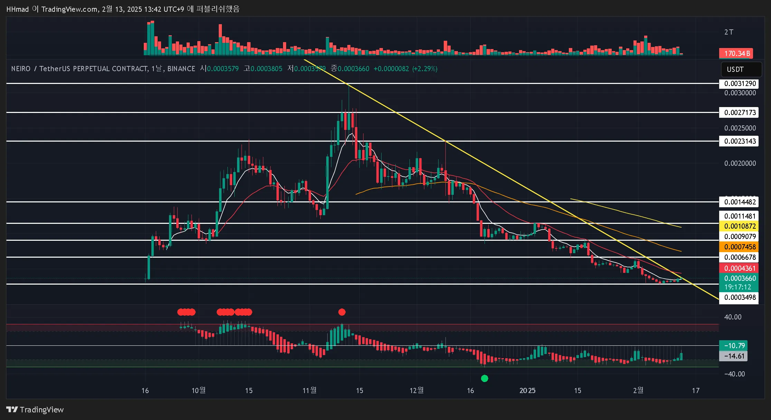Click the change value +0.0000082 (+2.29%)
This screenshot has height=420, width=771.
(405, 69)
